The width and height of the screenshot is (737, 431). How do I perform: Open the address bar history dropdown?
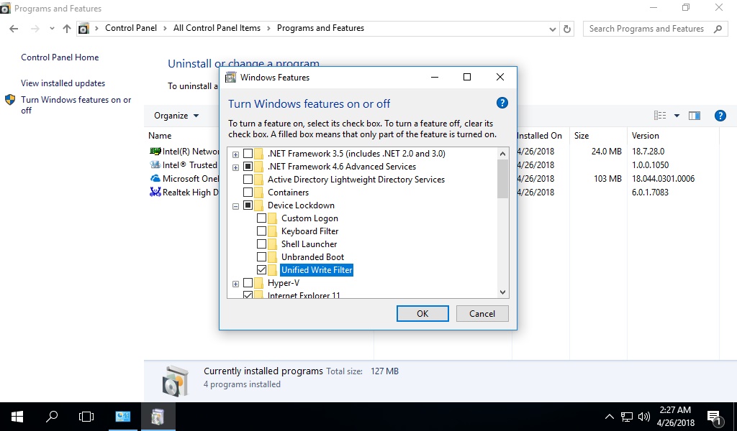click(552, 29)
